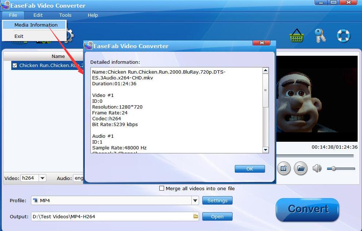
Task: Click the video playback progress bar
Action: 315,156
